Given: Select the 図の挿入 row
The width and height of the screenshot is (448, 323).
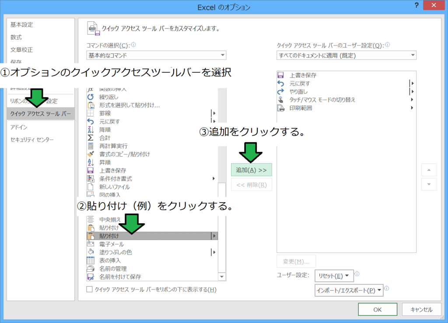Looking at the screenshot, I should 152,195.
